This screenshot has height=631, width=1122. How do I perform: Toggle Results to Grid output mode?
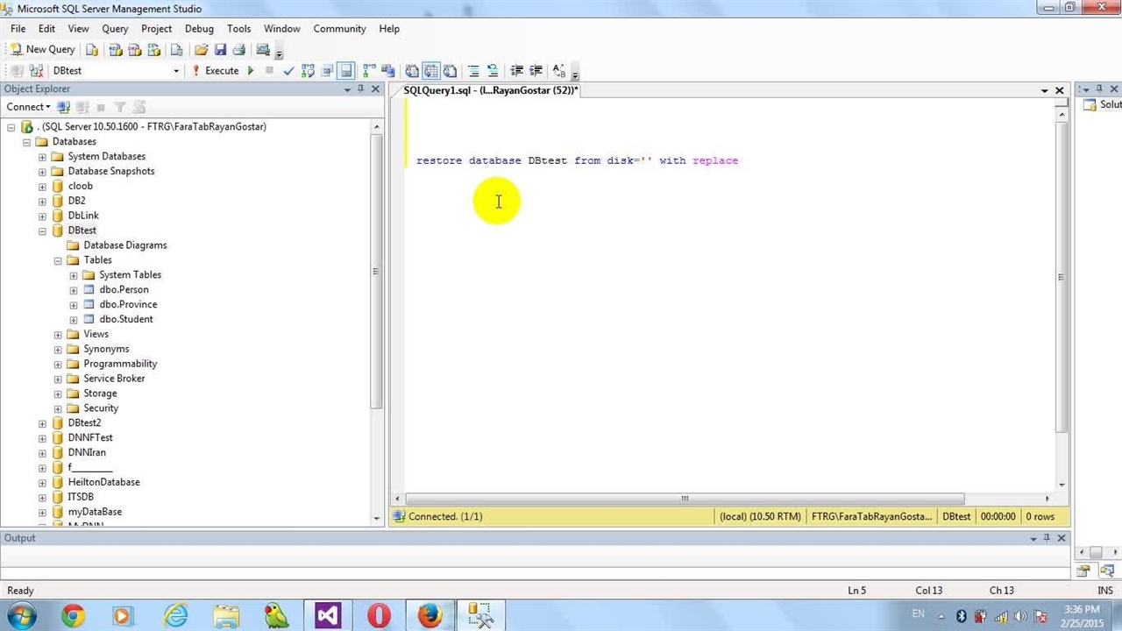click(431, 71)
